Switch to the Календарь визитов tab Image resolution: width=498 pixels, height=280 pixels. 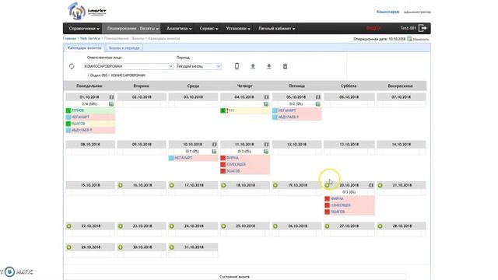coord(84,48)
